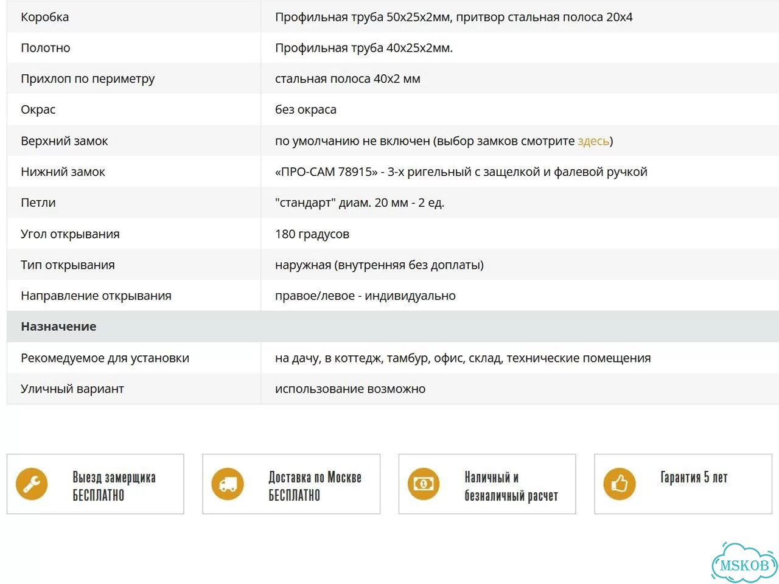Click the delivery truck icon
Image resolution: width=779 pixels, height=584 pixels.
point(228,484)
